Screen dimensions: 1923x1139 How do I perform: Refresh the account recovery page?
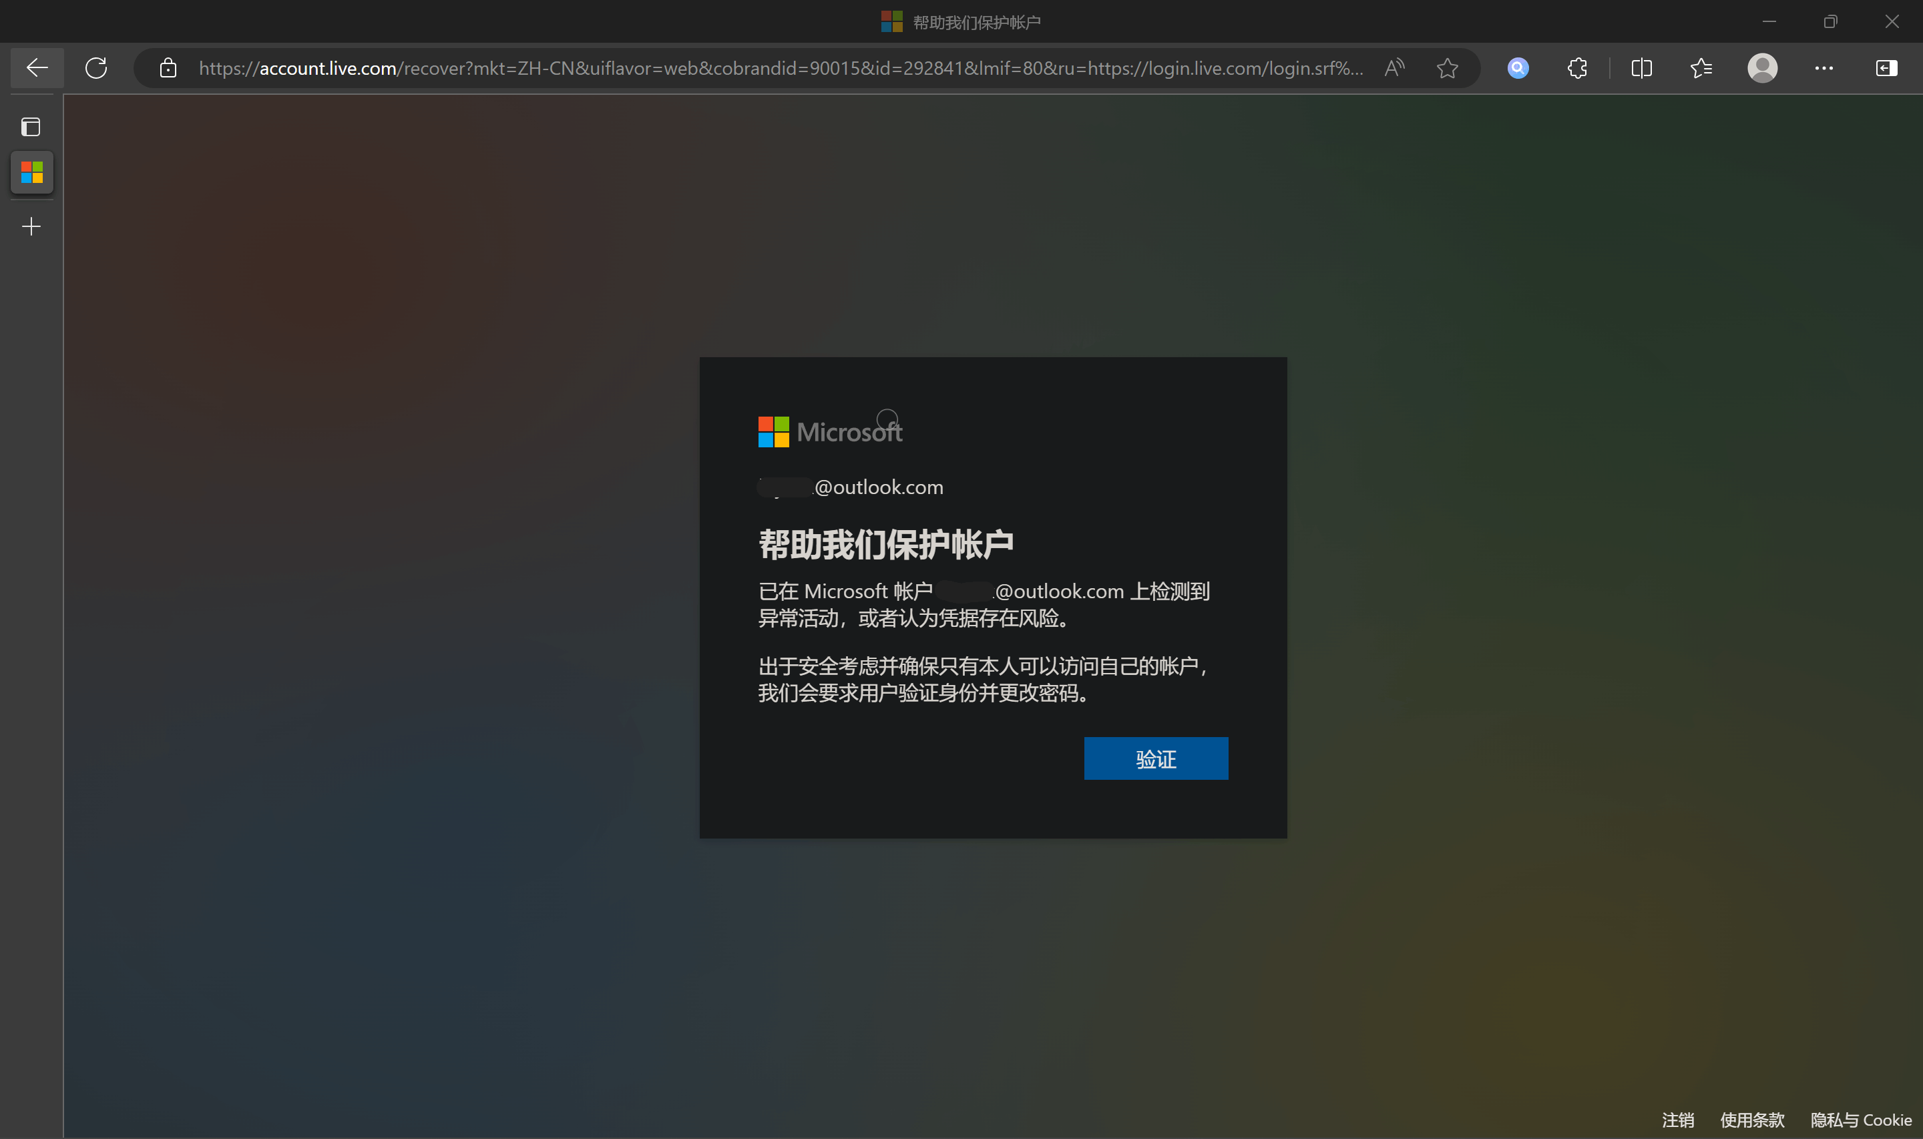pos(96,67)
